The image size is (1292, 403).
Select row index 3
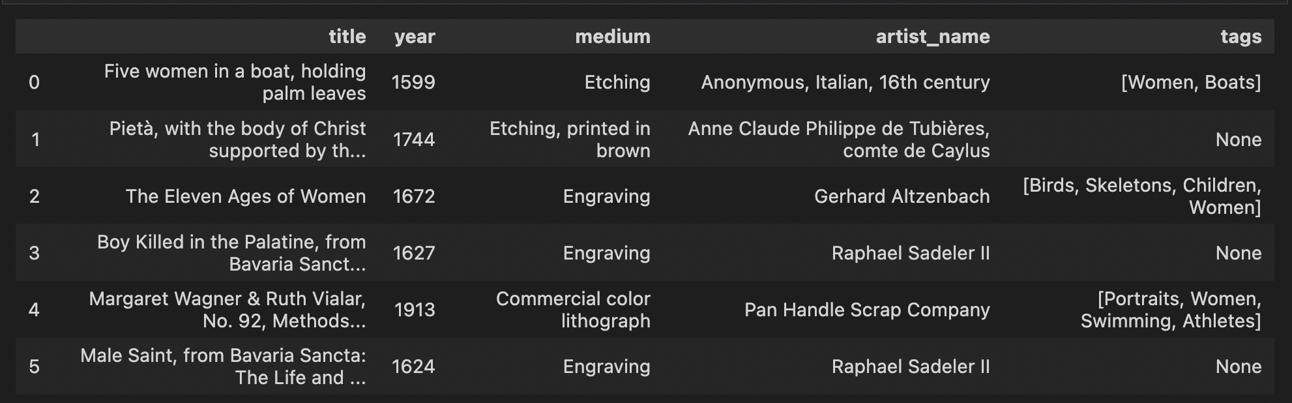[x=35, y=253]
